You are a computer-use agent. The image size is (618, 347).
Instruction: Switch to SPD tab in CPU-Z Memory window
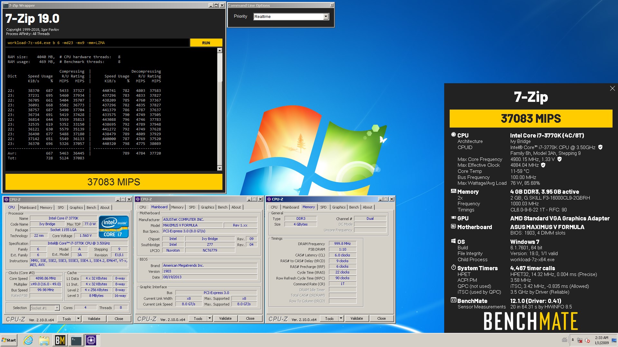323,207
